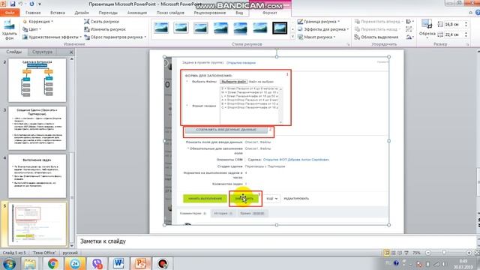Click the Удалить фон (Remove Background) button
The height and width of the screenshot is (270, 480).
click(9, 30)
